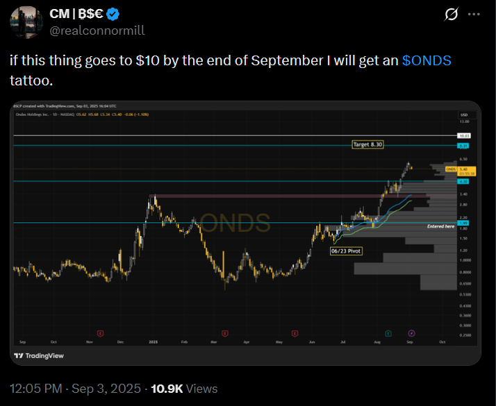This screenshot has height=406, width=496.
Task: Select the Target 8.30 chart label
Action: (x=367, y=145)
